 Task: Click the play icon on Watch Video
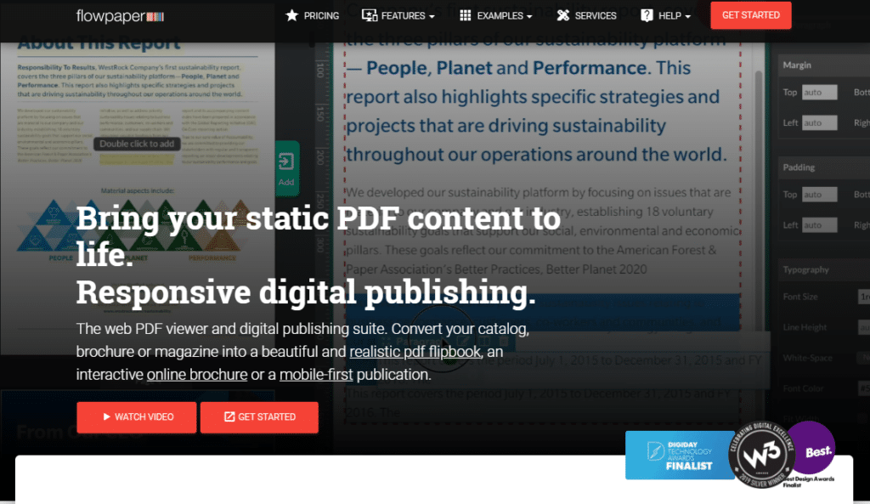click(x=107, y=416)
